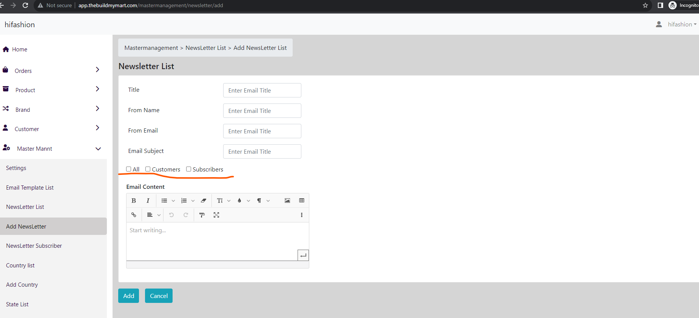Check the Subscribers checkbox
Image resolution: width=699 pixels, height=318 pixels.
point(189,169)
